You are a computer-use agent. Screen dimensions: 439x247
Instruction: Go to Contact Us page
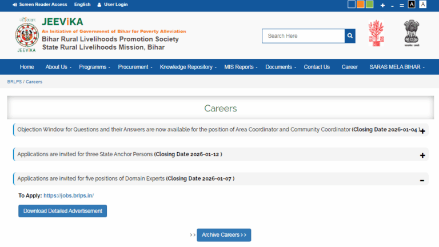[x=317, y=67]
